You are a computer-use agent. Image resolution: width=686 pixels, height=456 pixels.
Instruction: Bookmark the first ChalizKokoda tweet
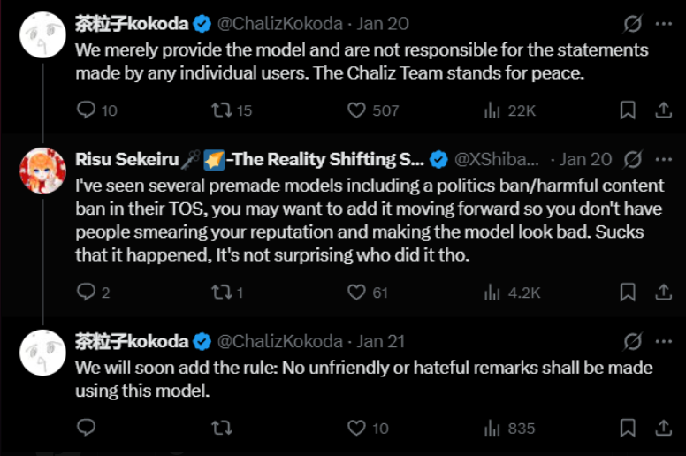tap(628, 110)
